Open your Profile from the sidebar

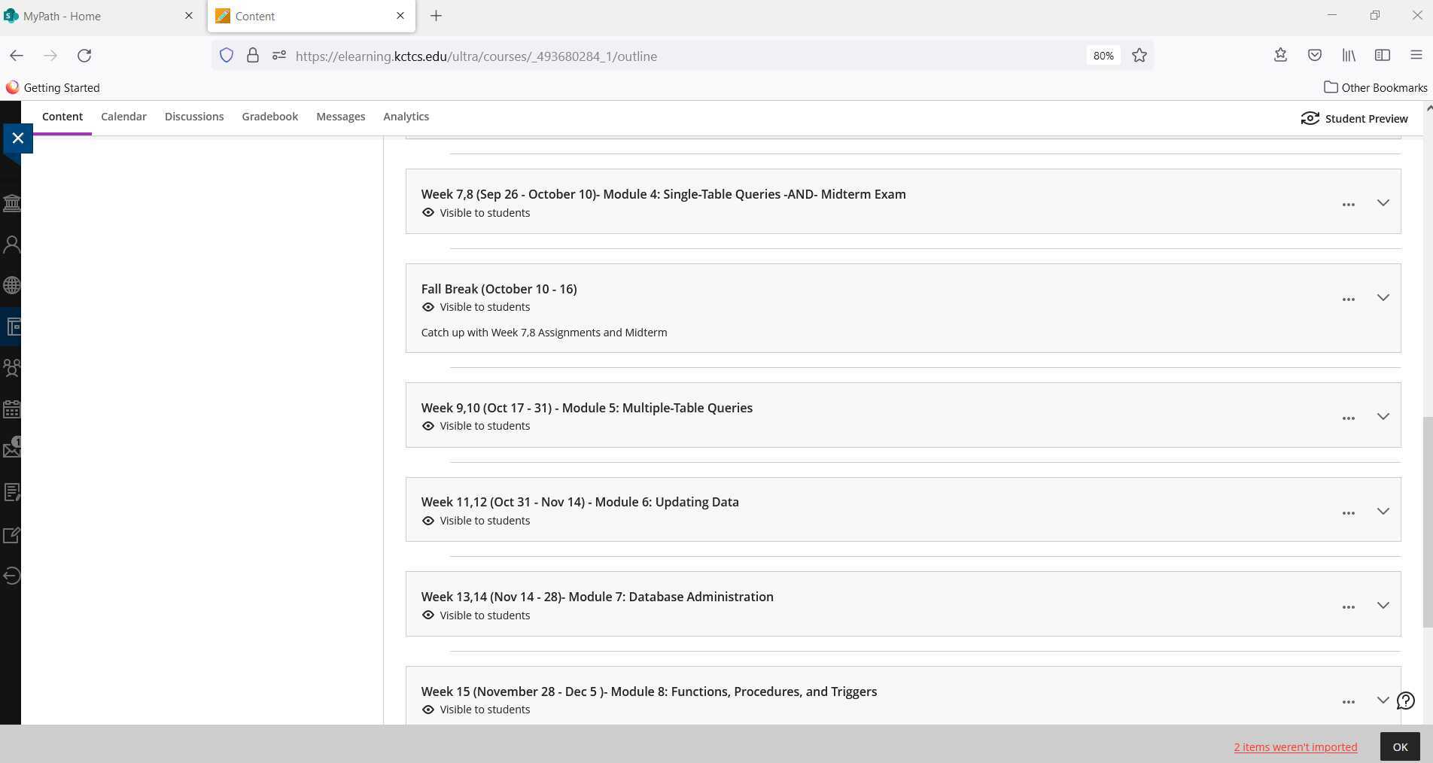pos(11,244)
